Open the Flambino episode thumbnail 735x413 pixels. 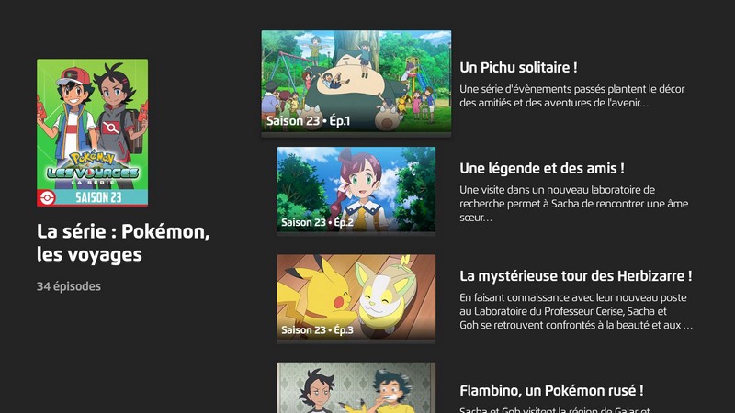(x=356, y=387)
